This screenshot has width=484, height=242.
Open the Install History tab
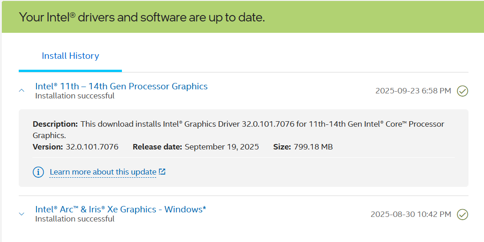click(70, 56)
